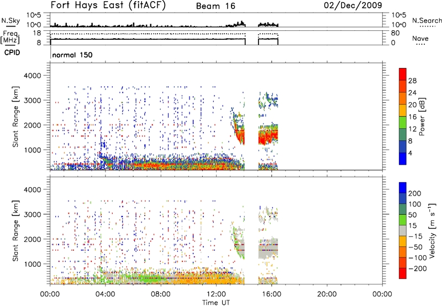Click the light green segment of the power colorbar
Screen dimensions: 442x306
(x=403, y=123)
